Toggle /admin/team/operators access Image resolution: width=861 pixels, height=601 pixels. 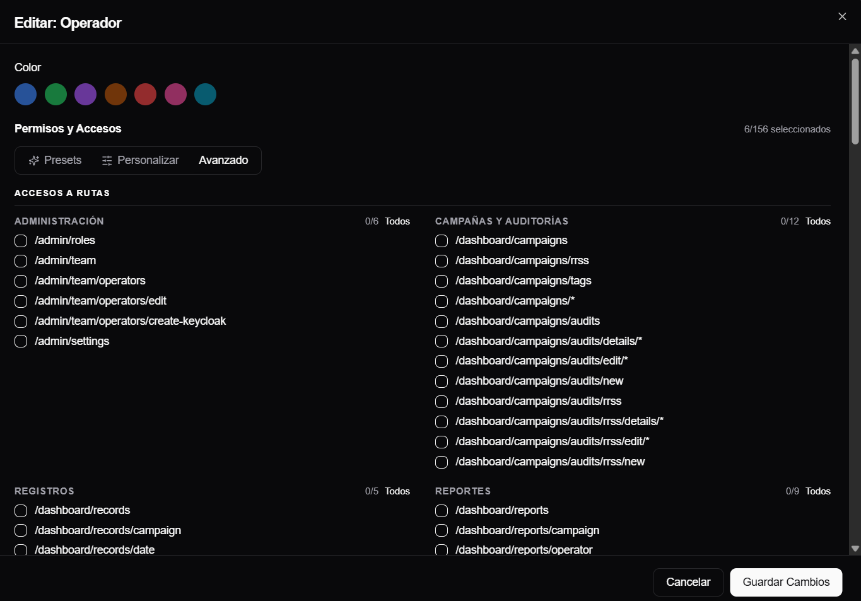pos(21,281)
